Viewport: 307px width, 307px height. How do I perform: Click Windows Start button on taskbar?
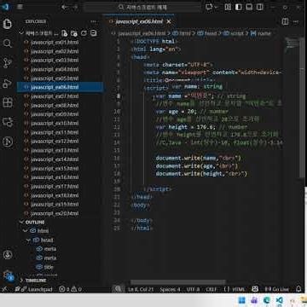coord(241,300)
